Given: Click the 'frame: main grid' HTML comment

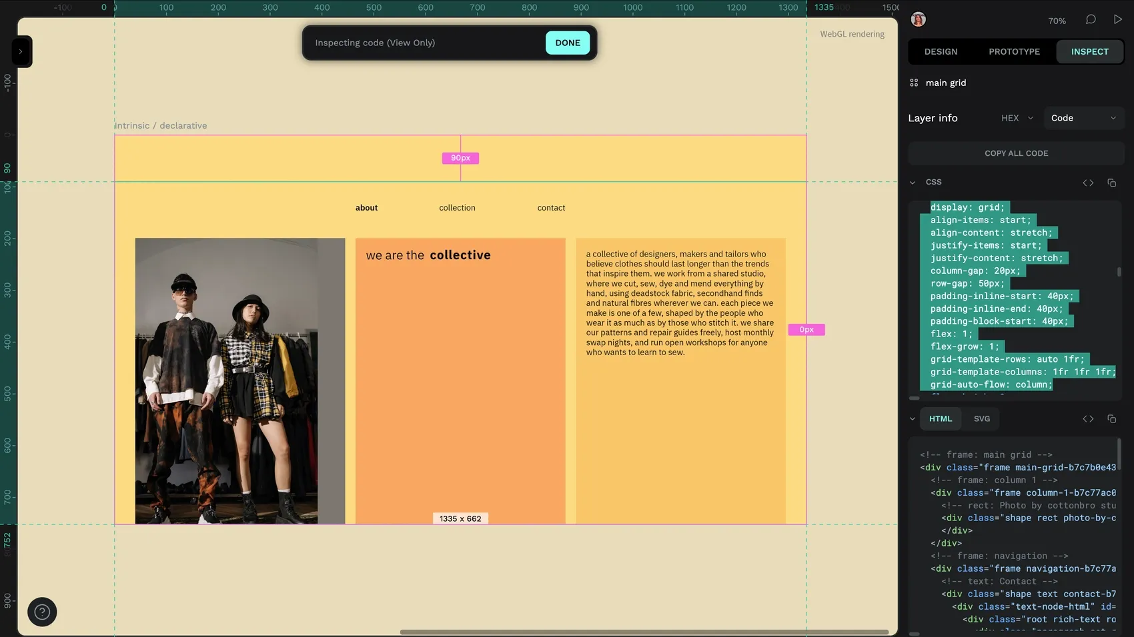Looking at the screenshot, I should (x=986, y=454).
